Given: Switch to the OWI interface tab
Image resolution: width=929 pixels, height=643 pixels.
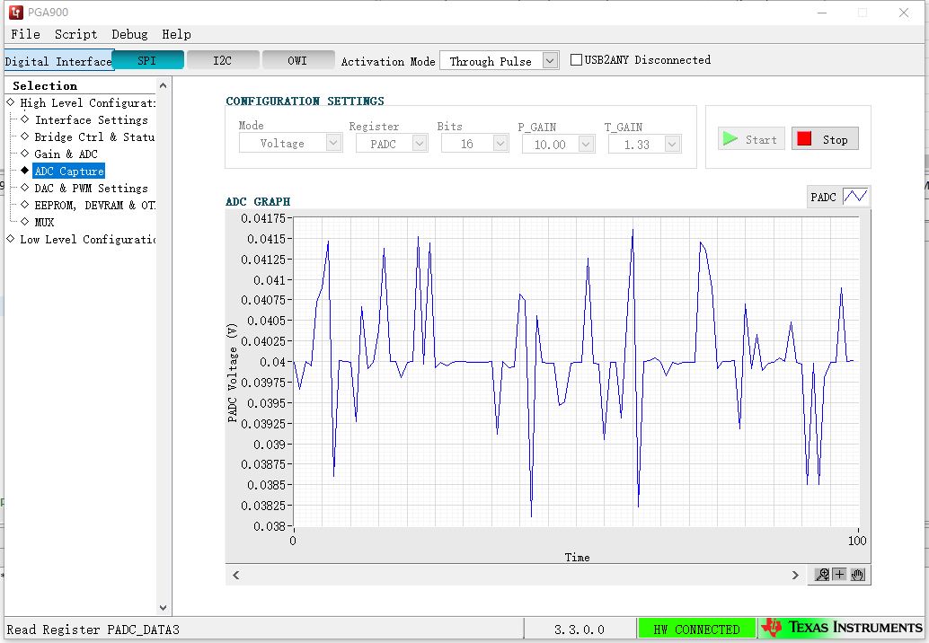Looking at the screenshot, I should point(297,60).
